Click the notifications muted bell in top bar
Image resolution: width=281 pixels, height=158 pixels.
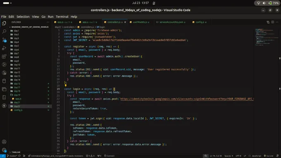click(154, 3)
